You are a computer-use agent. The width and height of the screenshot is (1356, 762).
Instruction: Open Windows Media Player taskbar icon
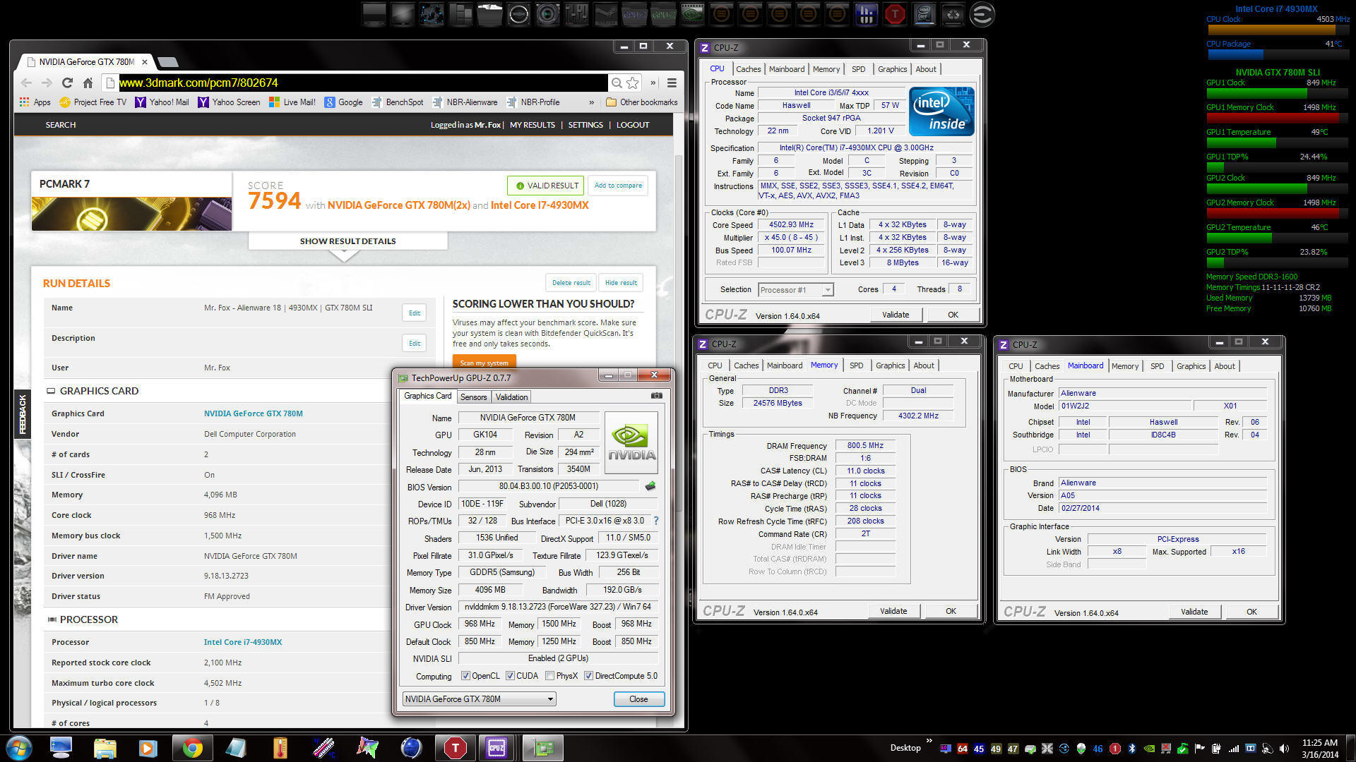click(148, 748)
